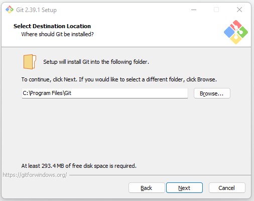Open the Browse... folder picker

click(212, 93)
